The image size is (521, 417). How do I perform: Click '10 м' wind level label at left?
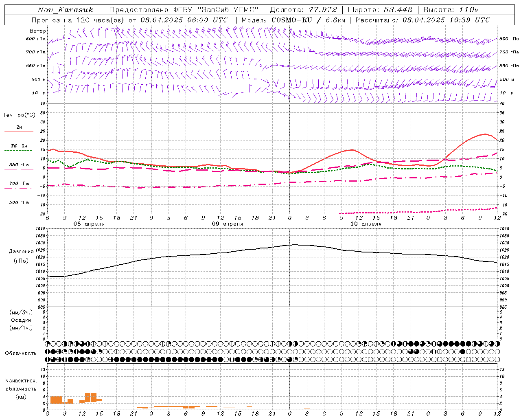pyautogui.click(x=38, y=93)
